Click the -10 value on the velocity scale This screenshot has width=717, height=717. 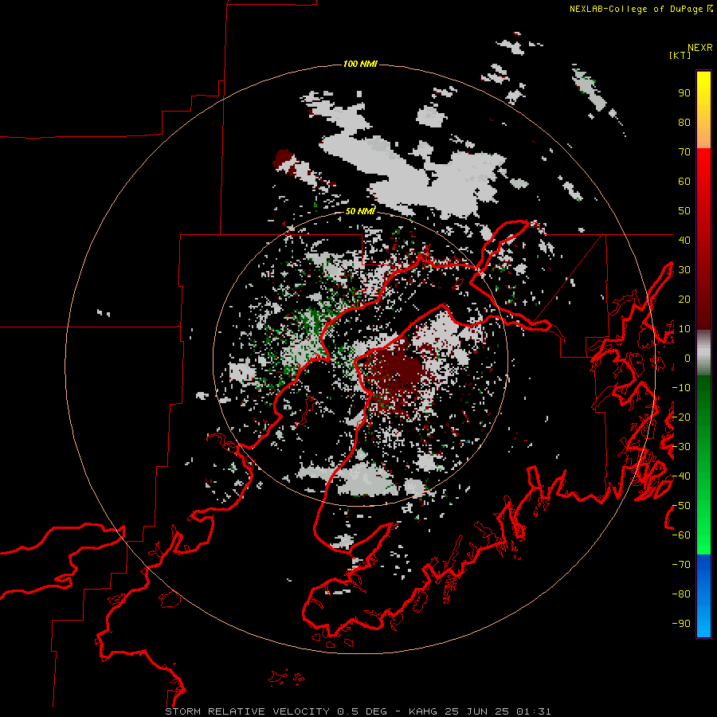tap(681, 388)
